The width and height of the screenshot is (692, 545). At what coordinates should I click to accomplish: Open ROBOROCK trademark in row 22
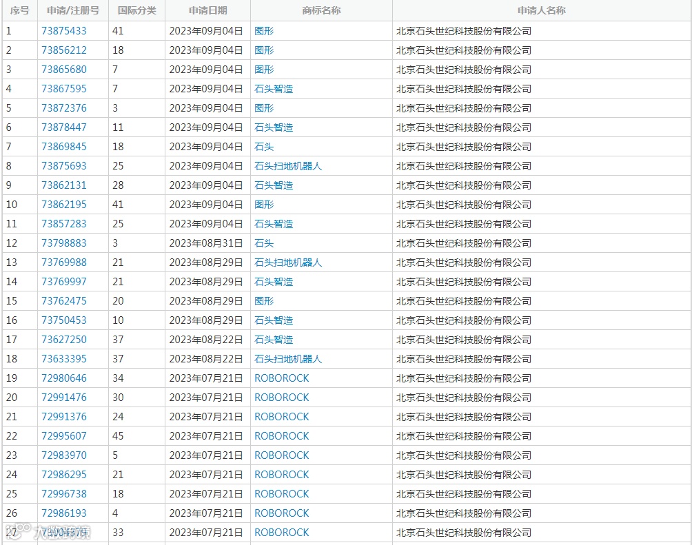click(282, 436)
